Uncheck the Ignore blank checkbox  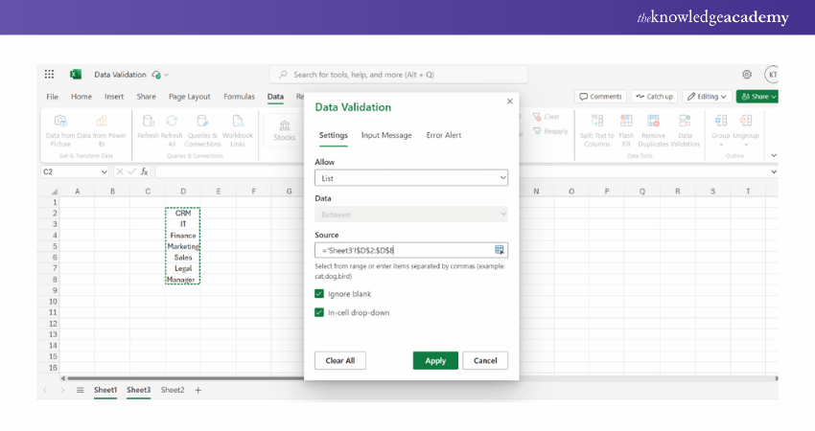pyautogui.click(x=319, y=294)
